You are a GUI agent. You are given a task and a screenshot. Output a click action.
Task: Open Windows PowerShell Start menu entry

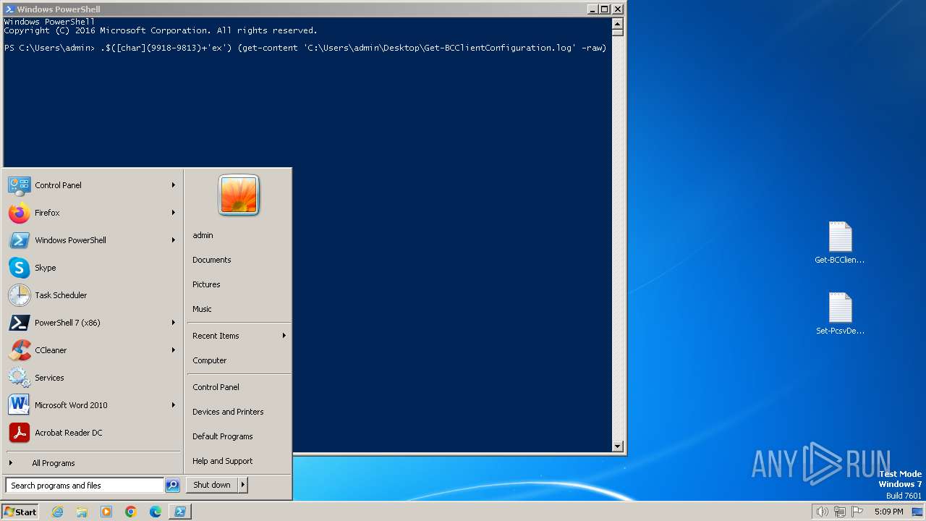pos(93,240)
